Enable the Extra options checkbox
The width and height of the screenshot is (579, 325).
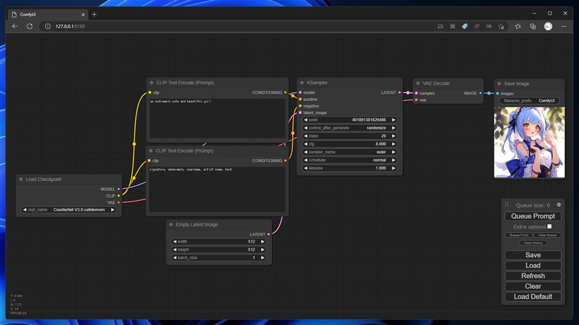click(x=549, y=226)
